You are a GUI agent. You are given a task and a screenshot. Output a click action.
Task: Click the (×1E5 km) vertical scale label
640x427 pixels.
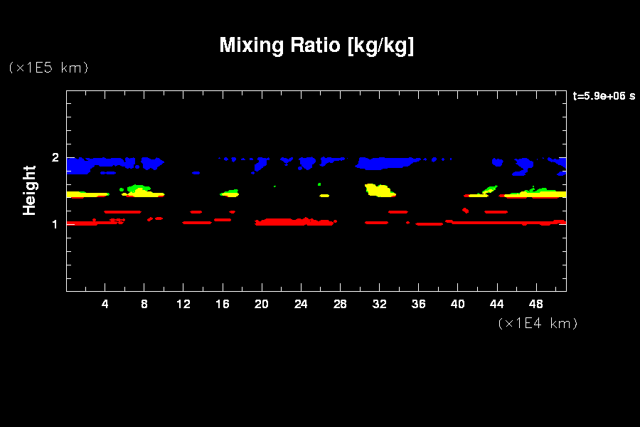pyautogui.click(x=48, y=68)
